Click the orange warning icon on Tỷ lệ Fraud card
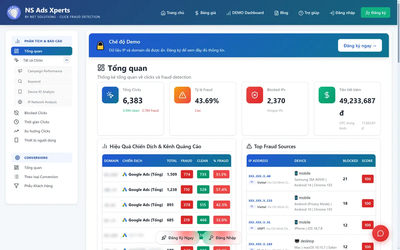 [x=182, y=95]
